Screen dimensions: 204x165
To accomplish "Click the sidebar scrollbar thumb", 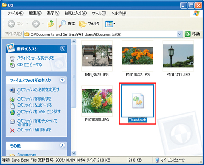I will [x=74, y=76].
